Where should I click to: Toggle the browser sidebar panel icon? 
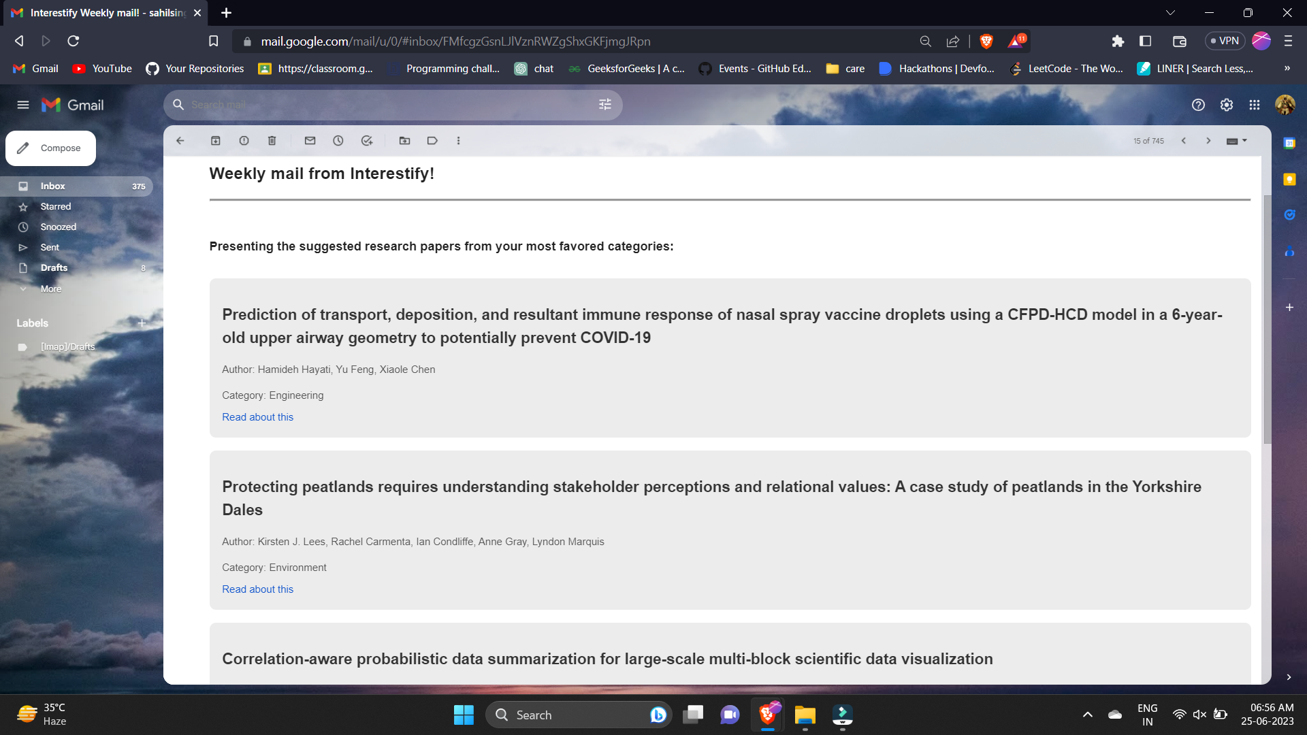point(1145,41)
